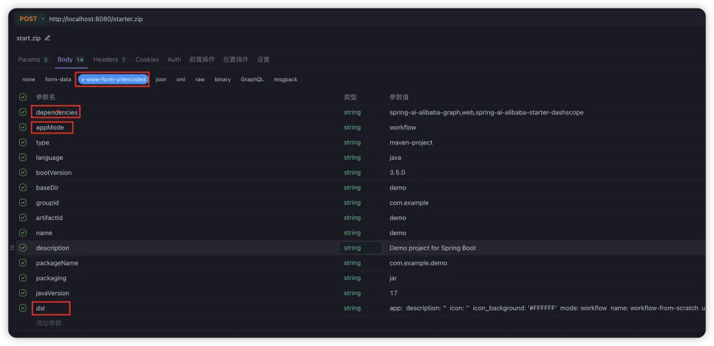
Task: Uncheck the dependencies parameter checkbox
Action: pyautogui.click(x=22, y=112)
